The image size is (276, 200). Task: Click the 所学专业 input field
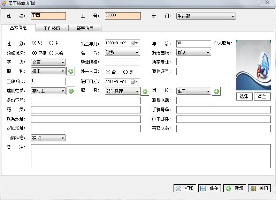pyautogui.click(x=194, y=62)
